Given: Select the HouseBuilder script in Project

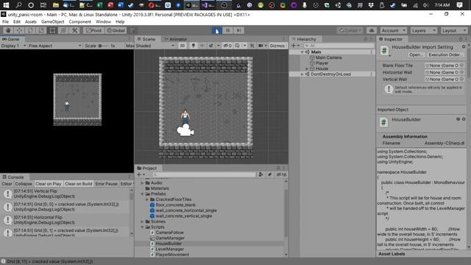Looking at the screenshot, I should point(169,244).
